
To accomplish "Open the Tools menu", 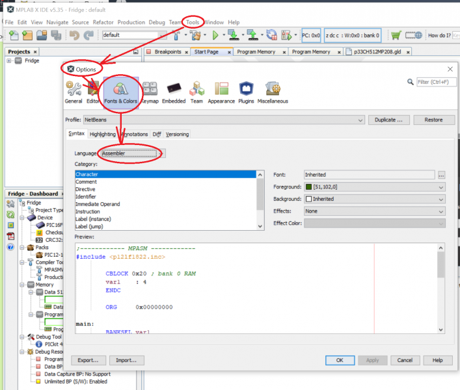I will (193, 22).
